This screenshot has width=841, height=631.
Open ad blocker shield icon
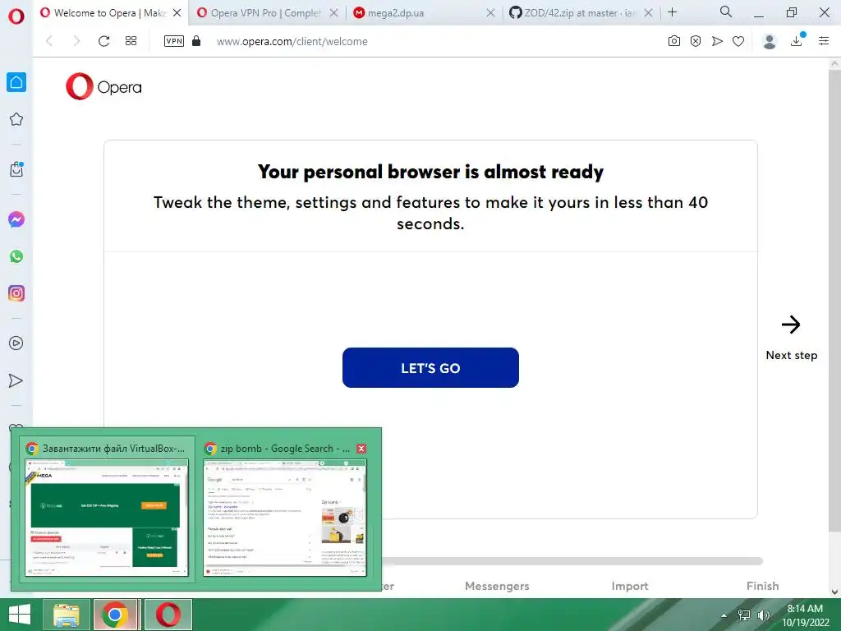696,41
